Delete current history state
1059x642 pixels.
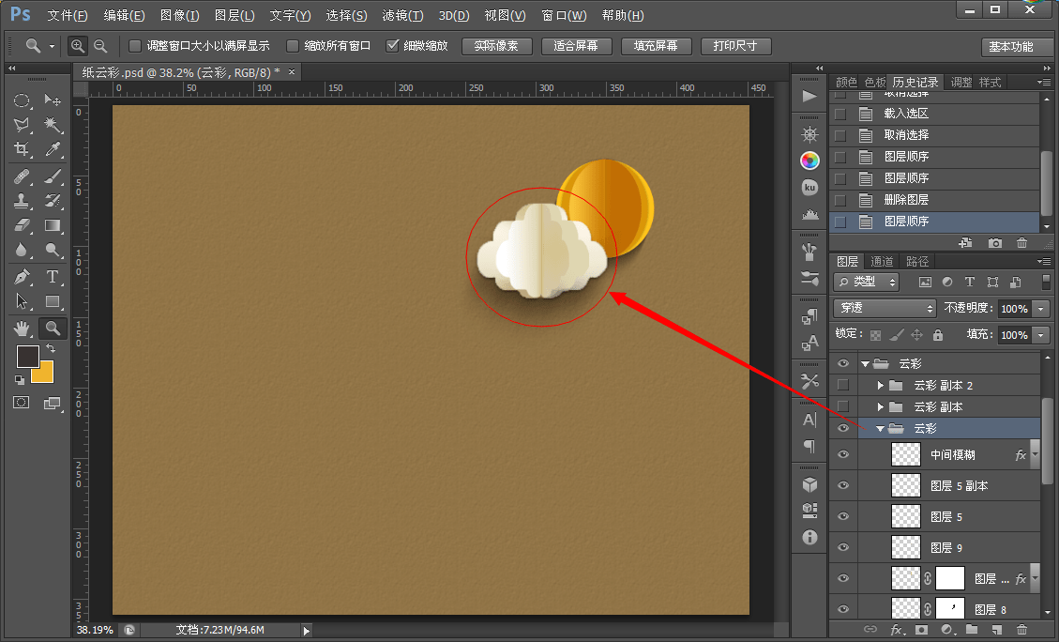1021,243
